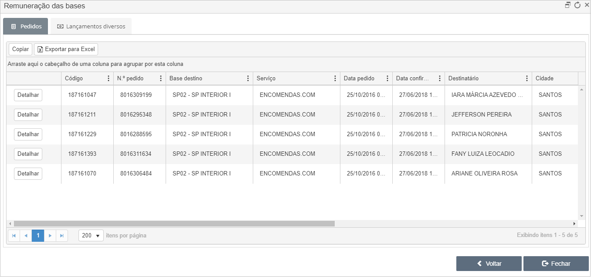Open Destinatário column options menu
The image size is (591, 278).
[x=527, y=79]
